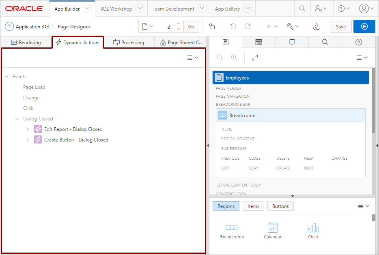Open the Gallery pane menu
Image resolution: width=379 pixels, height=255 pixels.
364,206
